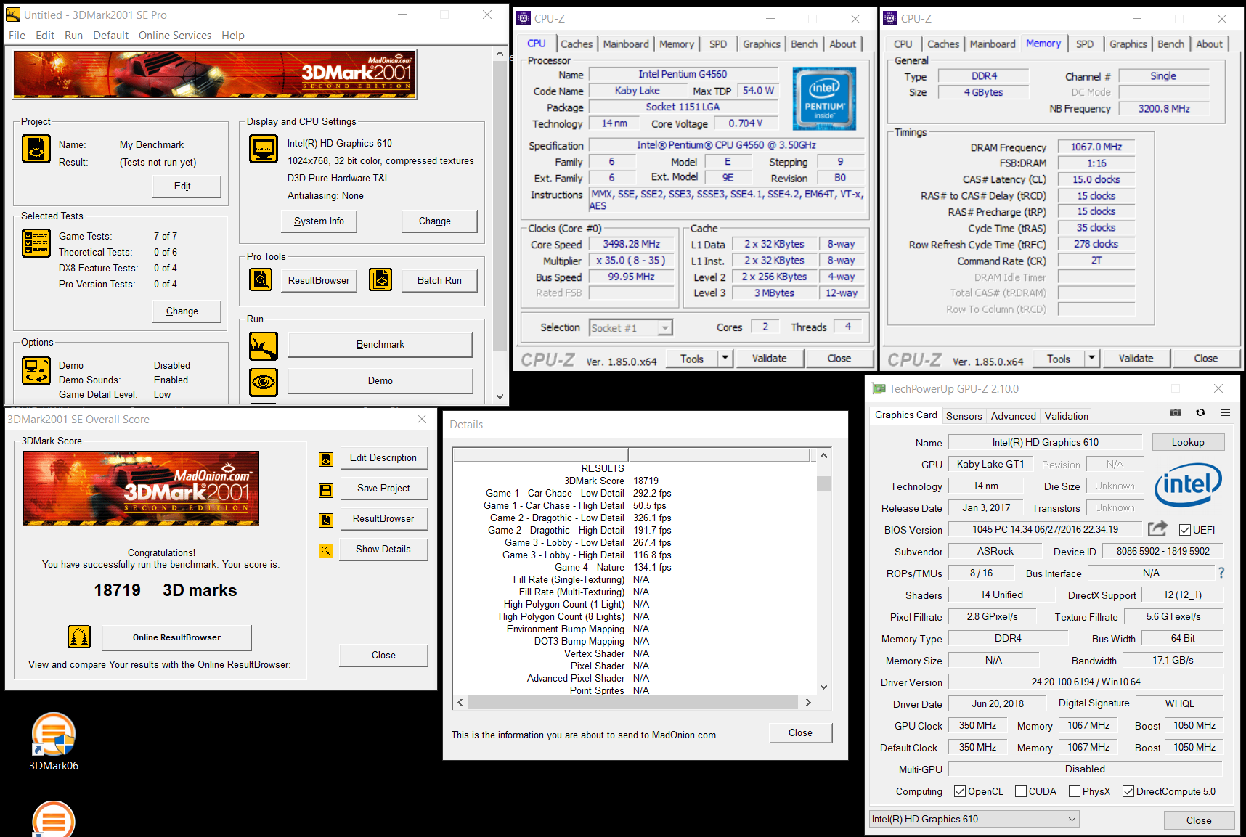Switch to the Sensors tab in GPU-Z
The width and height of the screenshot is (1246, 837).
pyautogui.click(x=964, y=416)
